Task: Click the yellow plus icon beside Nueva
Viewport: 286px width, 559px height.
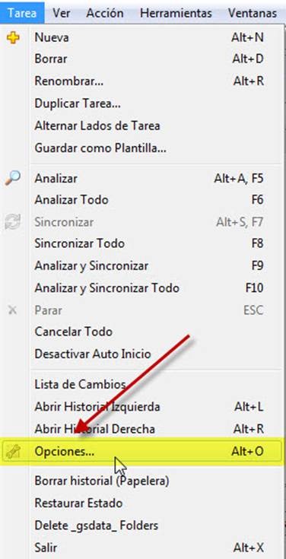Action: coord(13,37)
